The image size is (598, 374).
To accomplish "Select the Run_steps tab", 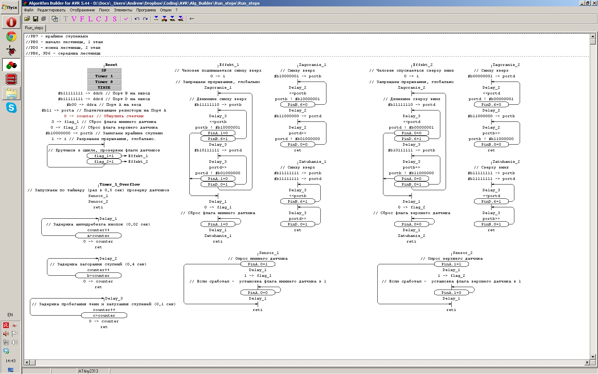I will (34, 28).
